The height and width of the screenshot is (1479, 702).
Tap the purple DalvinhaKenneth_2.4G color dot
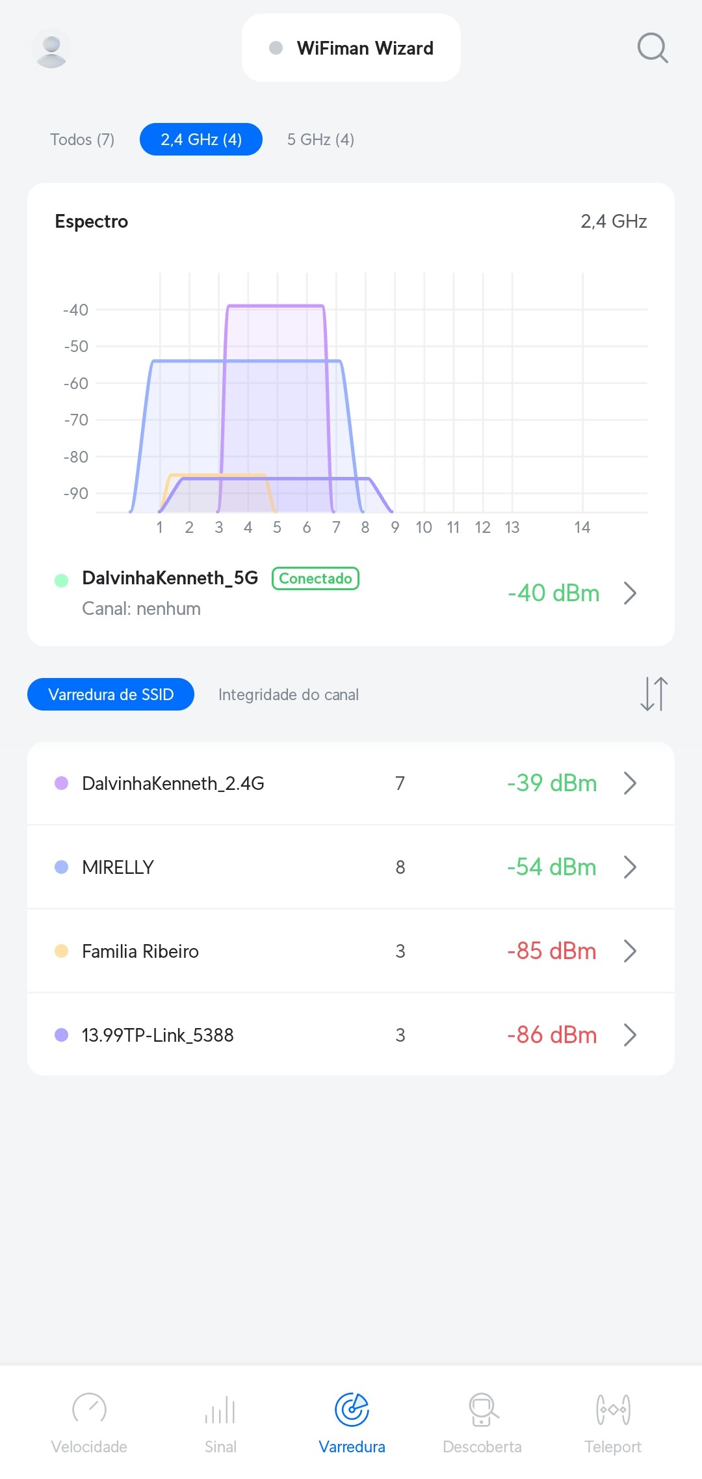[x=62, y=783]
